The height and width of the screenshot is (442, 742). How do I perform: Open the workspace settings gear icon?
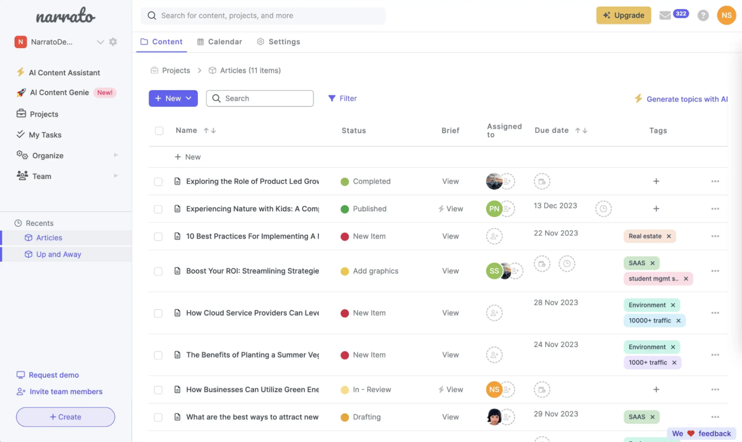pos(113,42)
